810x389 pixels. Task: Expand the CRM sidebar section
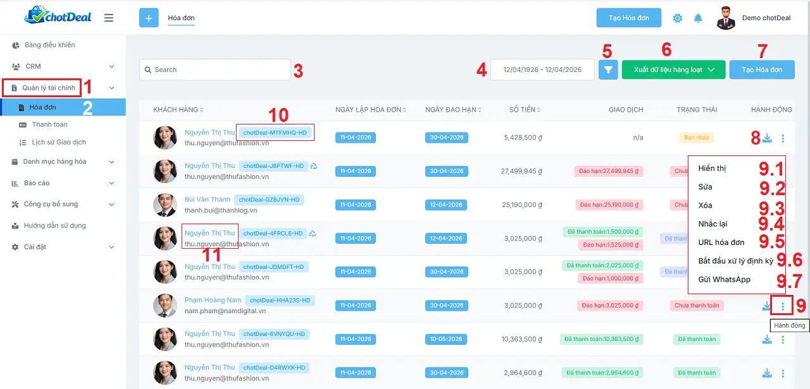63,66
